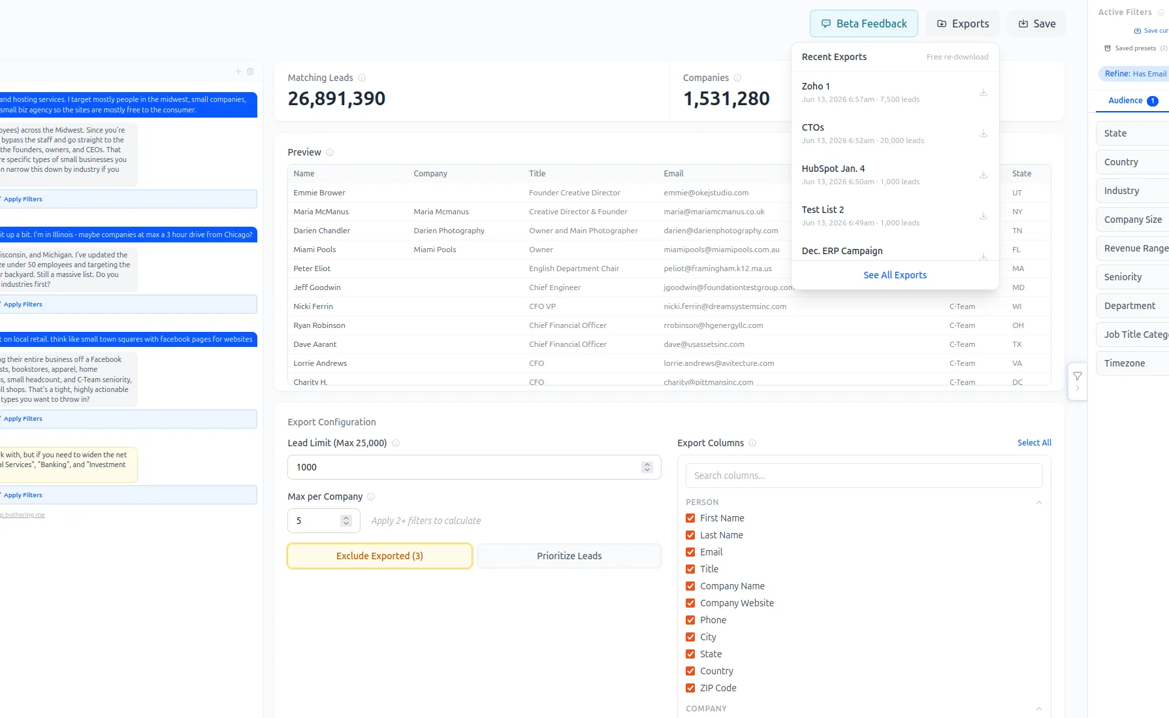The height and width of the screenshot is (718, 1169).
Task: Select the CTOs export entry name
Action: click(x=813, y=127)
